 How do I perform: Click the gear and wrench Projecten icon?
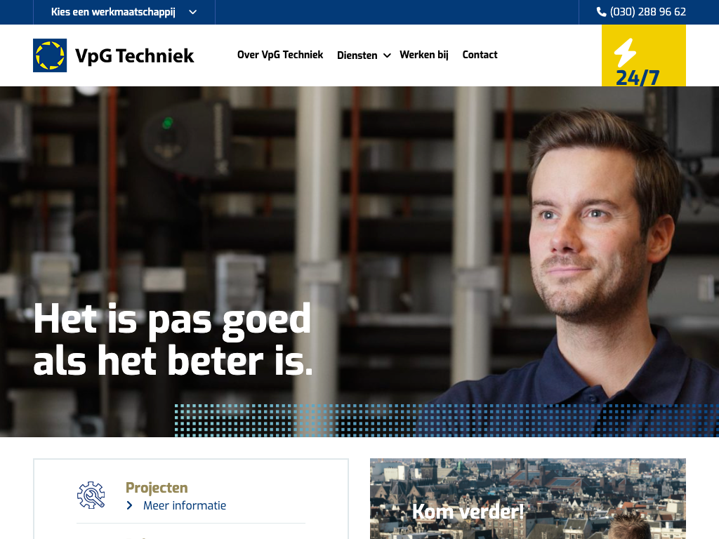click(x=91, y=495)
